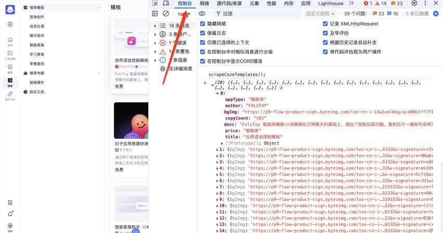The width and height of the screenshot is (443, 233).
Task: Toggle 记录 XMLHttpRequest checkbox
Action: click(325, 24)
